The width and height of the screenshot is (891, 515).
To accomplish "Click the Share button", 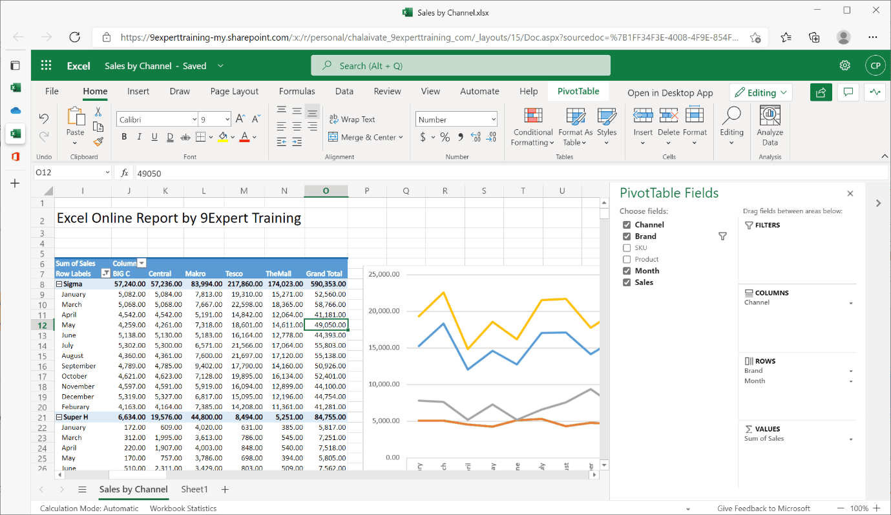I will (821, 92).
